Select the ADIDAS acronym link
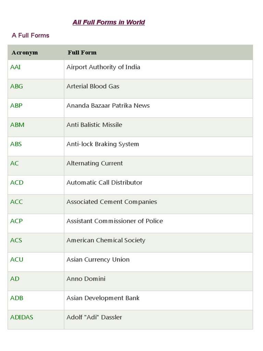 (x=22, y=317)
